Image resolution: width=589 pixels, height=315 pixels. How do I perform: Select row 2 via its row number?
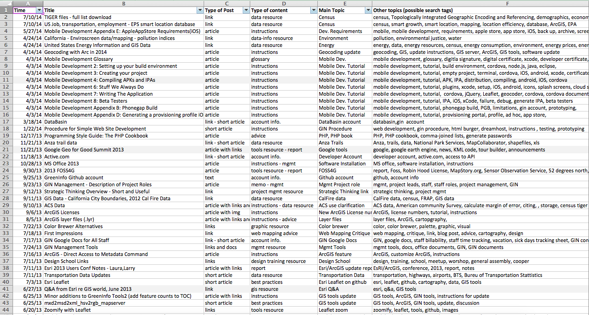point(6,17)
